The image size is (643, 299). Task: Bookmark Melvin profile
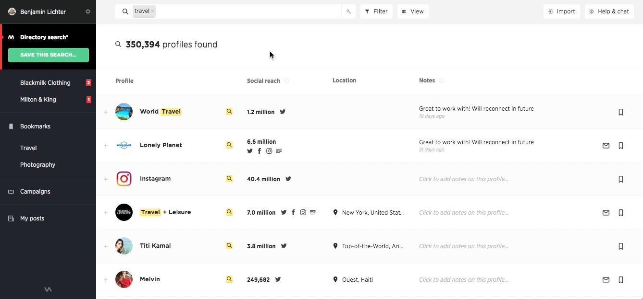click(x=621, y=280)
